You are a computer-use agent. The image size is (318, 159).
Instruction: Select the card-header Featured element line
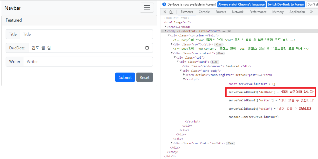[x=217, y=66]
